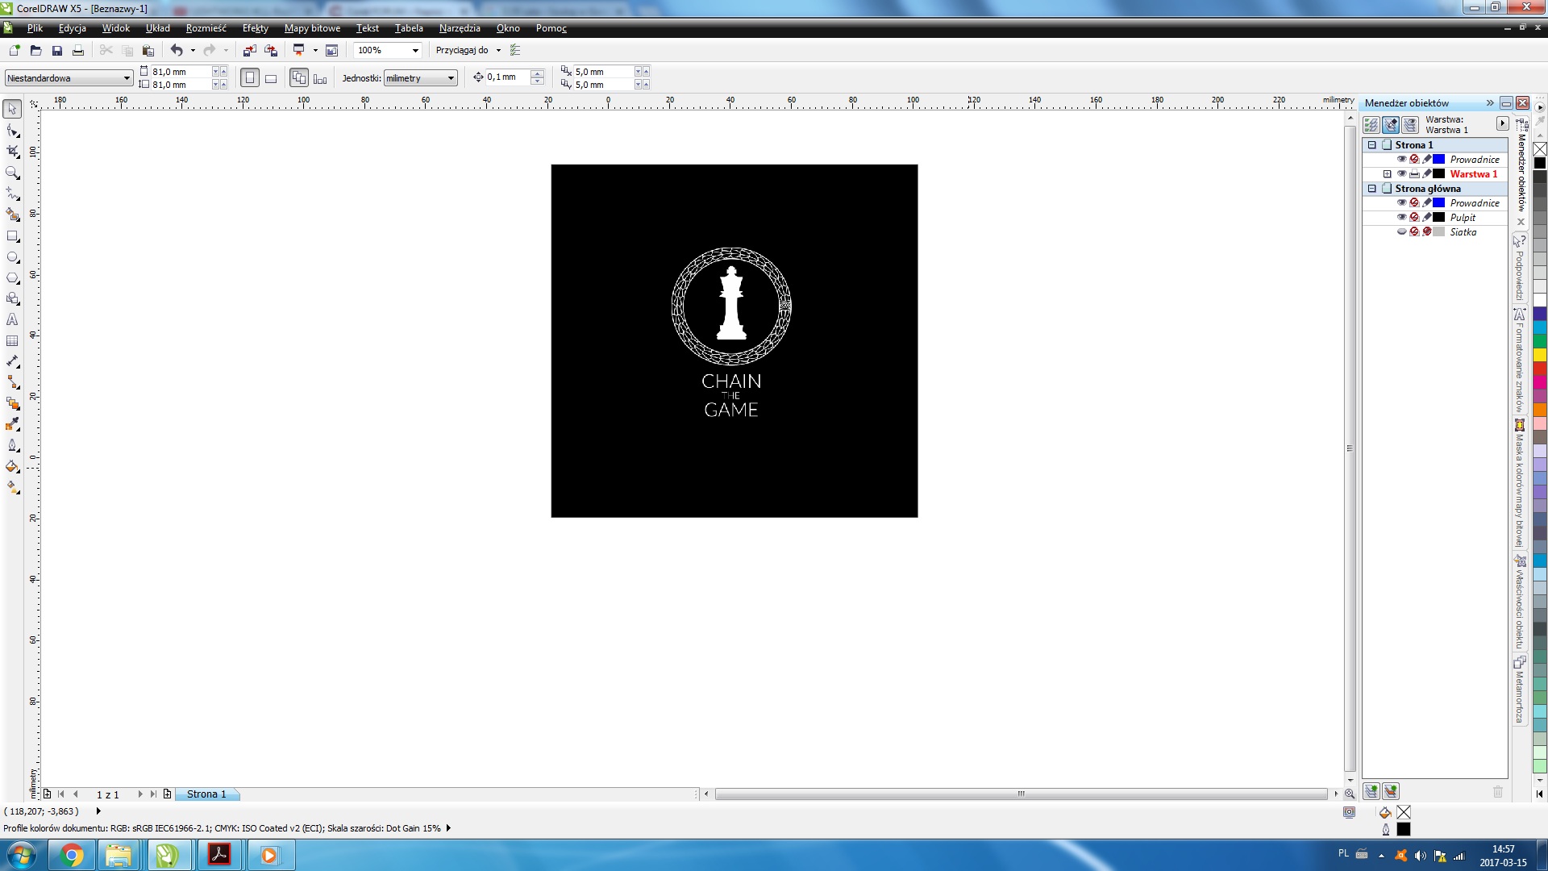The image size is (1548, 871).
Task: Open the Efekty menu
Action: click(x=255, y=28)
